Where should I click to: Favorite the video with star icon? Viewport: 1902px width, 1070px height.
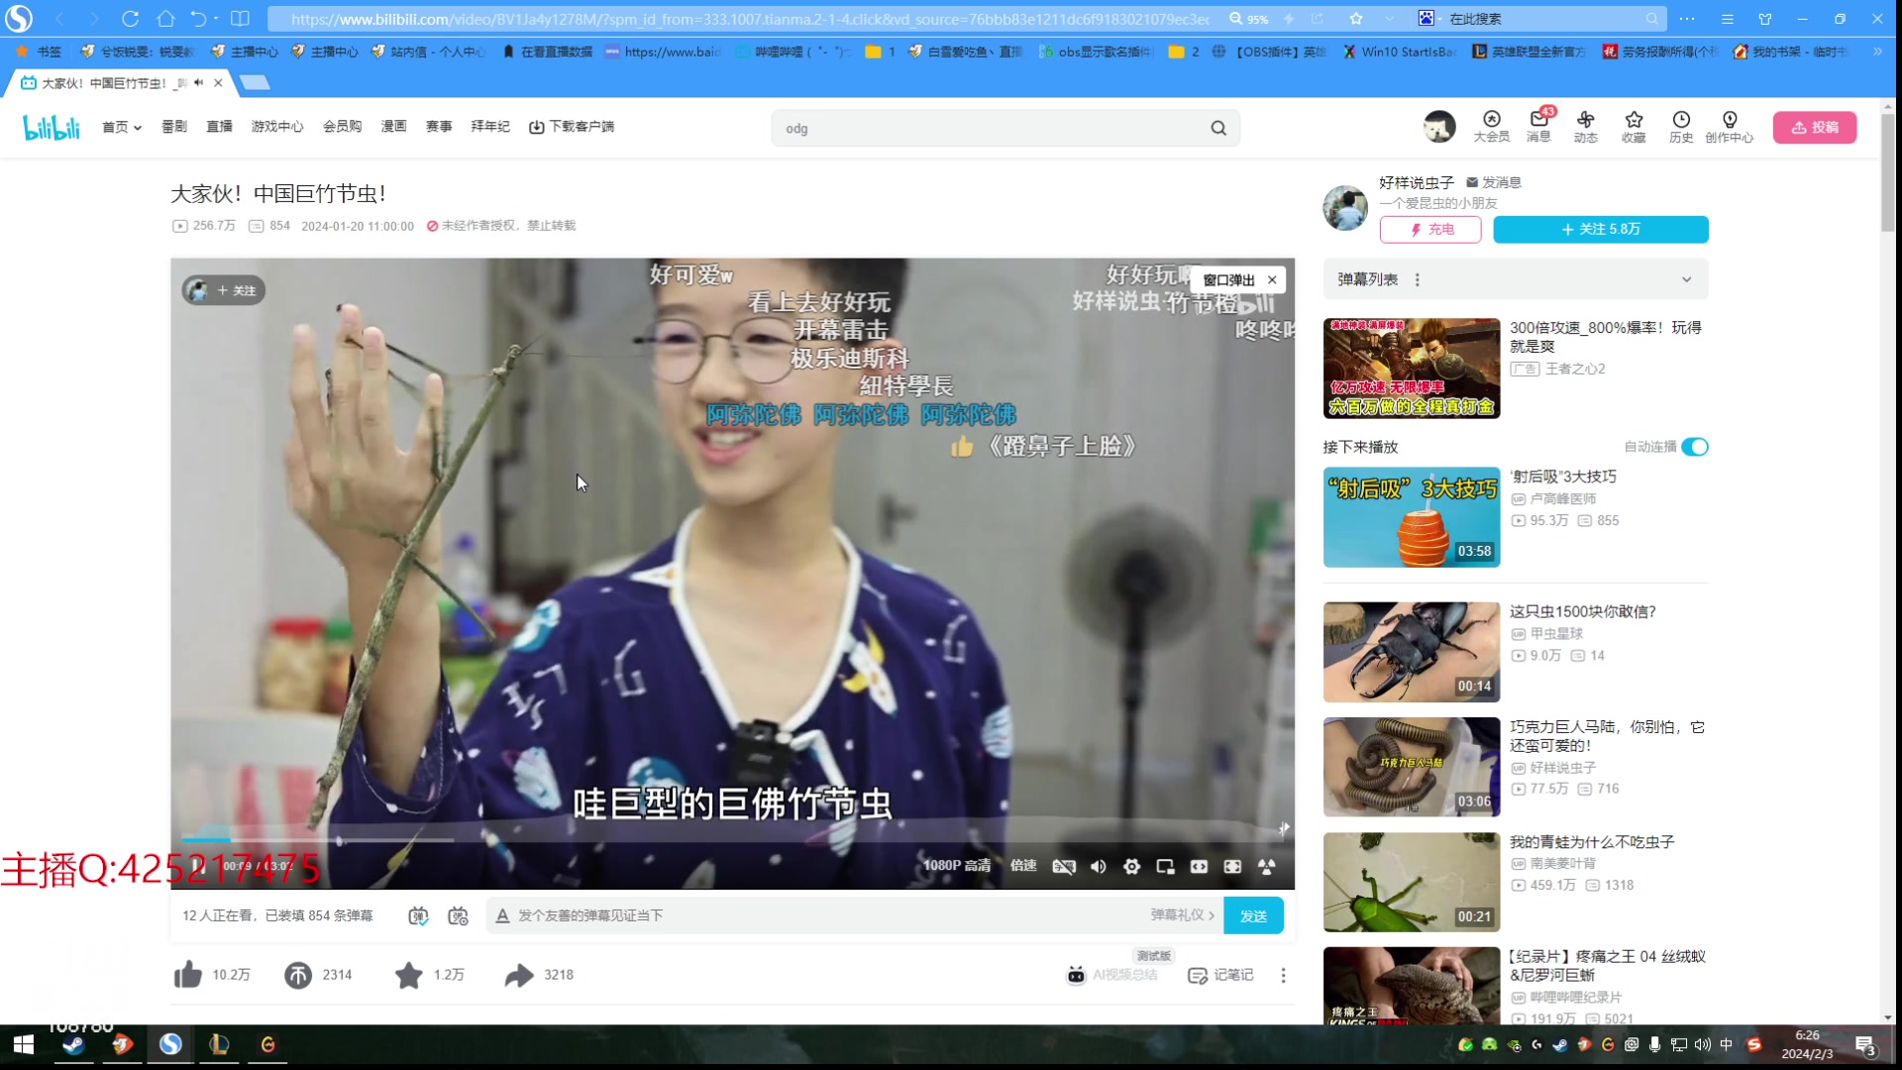[408, 975]
